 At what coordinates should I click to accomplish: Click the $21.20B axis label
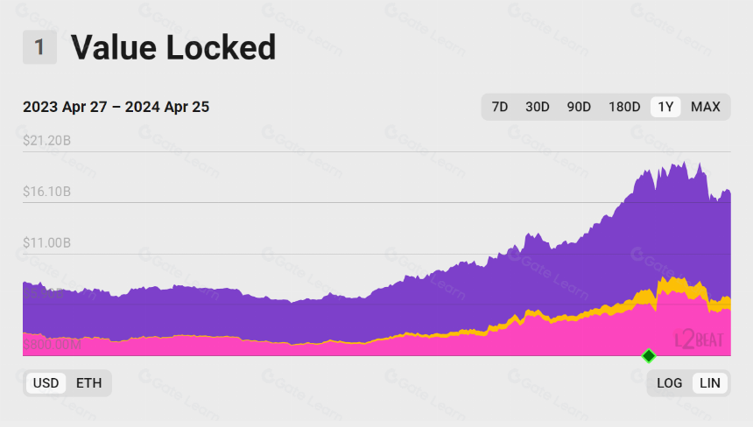[x=47, y=141]
